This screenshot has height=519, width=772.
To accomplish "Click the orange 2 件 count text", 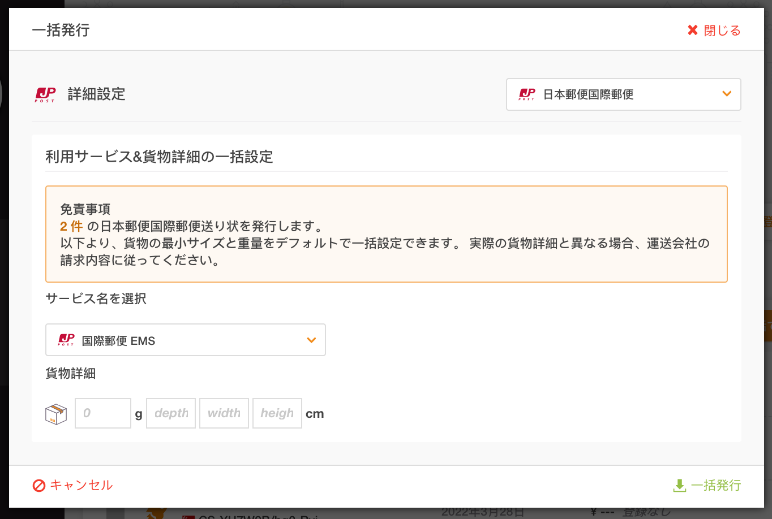I will click(x=71, y=226).
